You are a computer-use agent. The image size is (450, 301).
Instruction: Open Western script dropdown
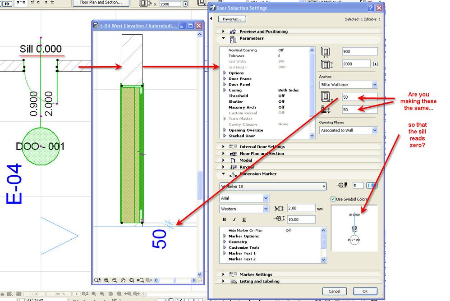[244, 209]
